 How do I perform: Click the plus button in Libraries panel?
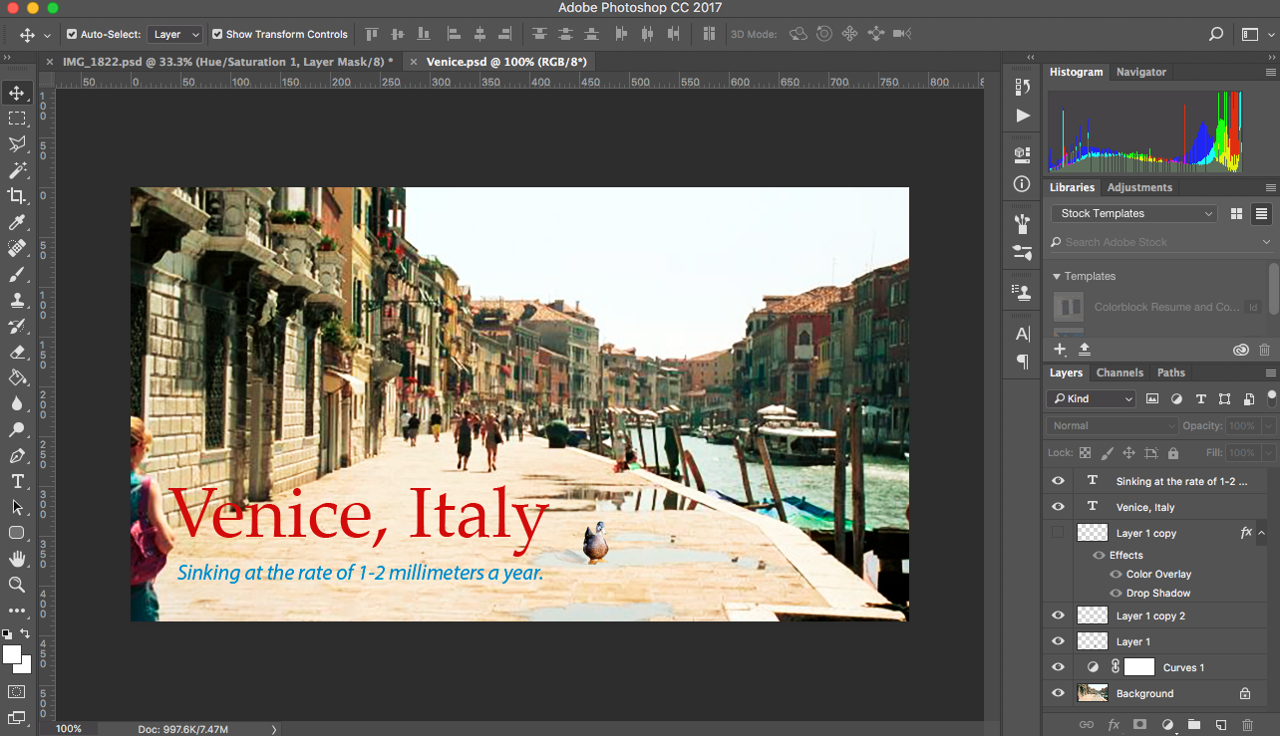coord(1060,349)
